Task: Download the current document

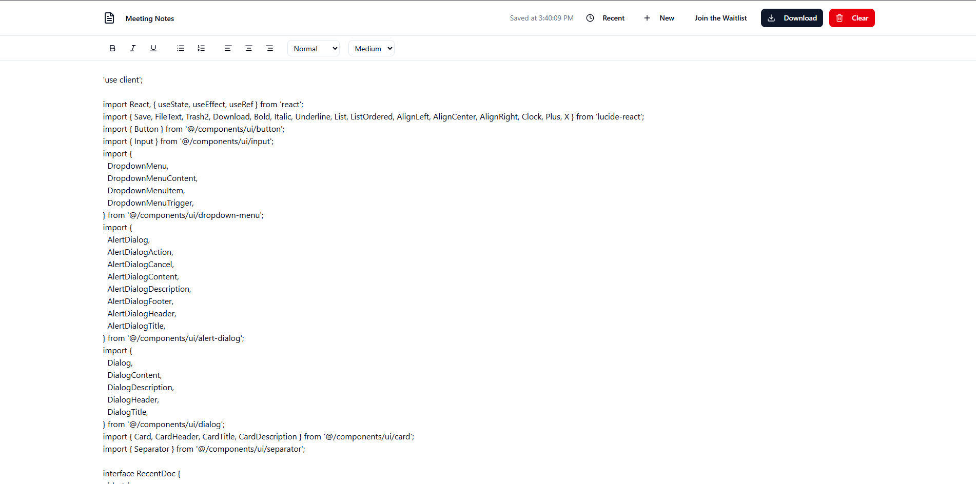Action: click(x=791, y=17)
